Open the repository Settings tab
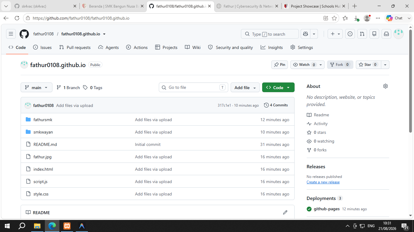The width and height of the screenshot is (414, 232). [302, 47]
